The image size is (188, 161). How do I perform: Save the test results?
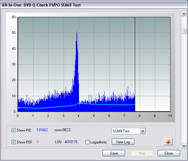[114, 153]
